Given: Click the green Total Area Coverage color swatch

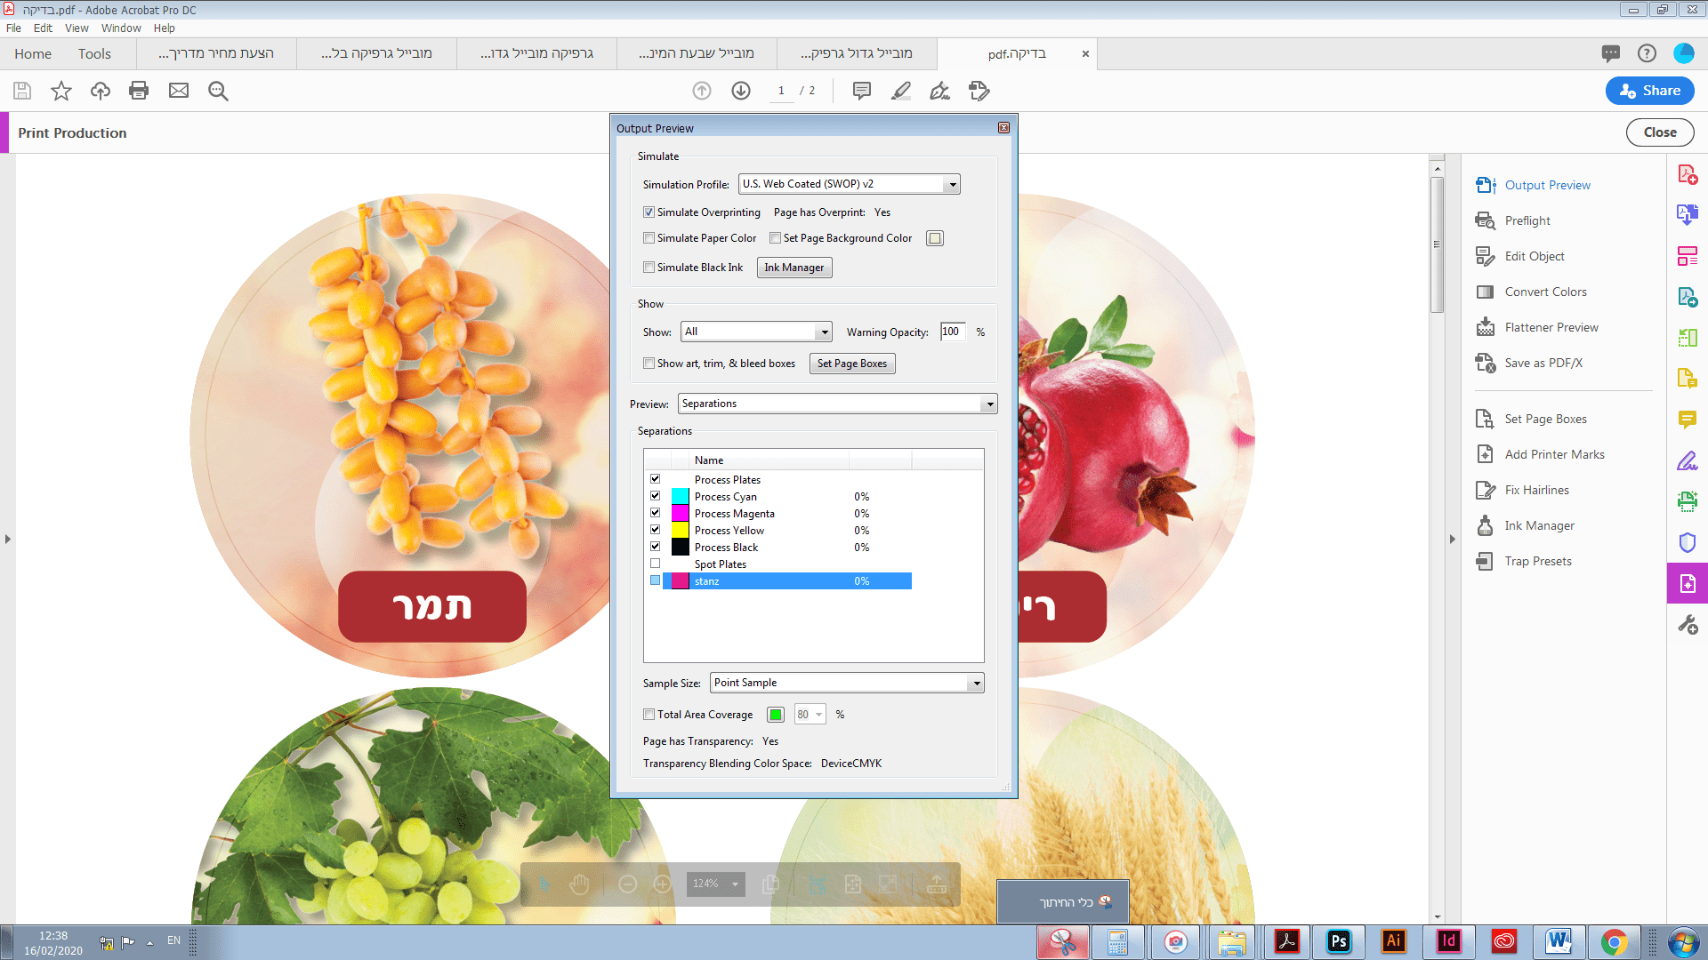Looking at the screenshot, I should pyautogui.click(x=776, y=715).
